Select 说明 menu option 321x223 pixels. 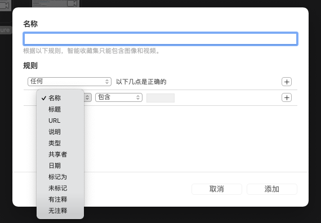60,132
